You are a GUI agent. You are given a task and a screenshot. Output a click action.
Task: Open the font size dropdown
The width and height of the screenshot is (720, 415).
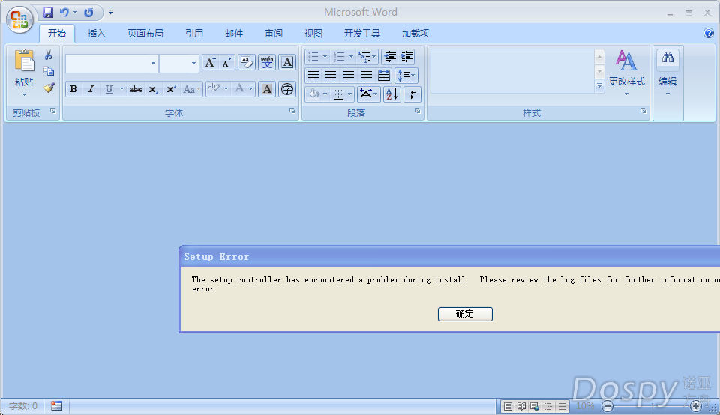[x=193, y=63]
